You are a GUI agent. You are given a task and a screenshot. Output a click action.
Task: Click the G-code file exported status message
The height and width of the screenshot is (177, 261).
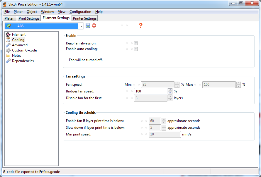click(31, 172)
